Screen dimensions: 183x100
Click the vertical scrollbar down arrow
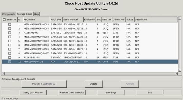click(x=180, y=70)
